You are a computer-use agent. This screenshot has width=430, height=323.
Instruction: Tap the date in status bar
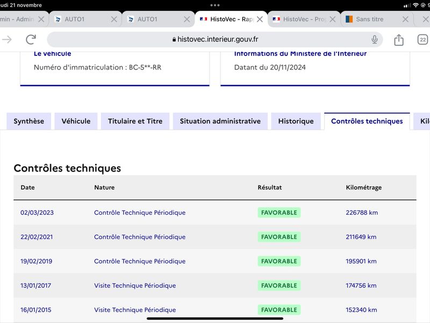pyautogui.click(x=21, y=5)
